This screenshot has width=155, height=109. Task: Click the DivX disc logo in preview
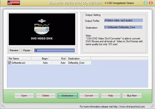(42, 27)
